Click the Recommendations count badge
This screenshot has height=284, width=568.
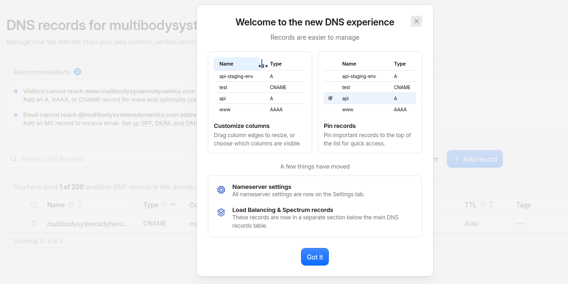(x=78, y=72)
